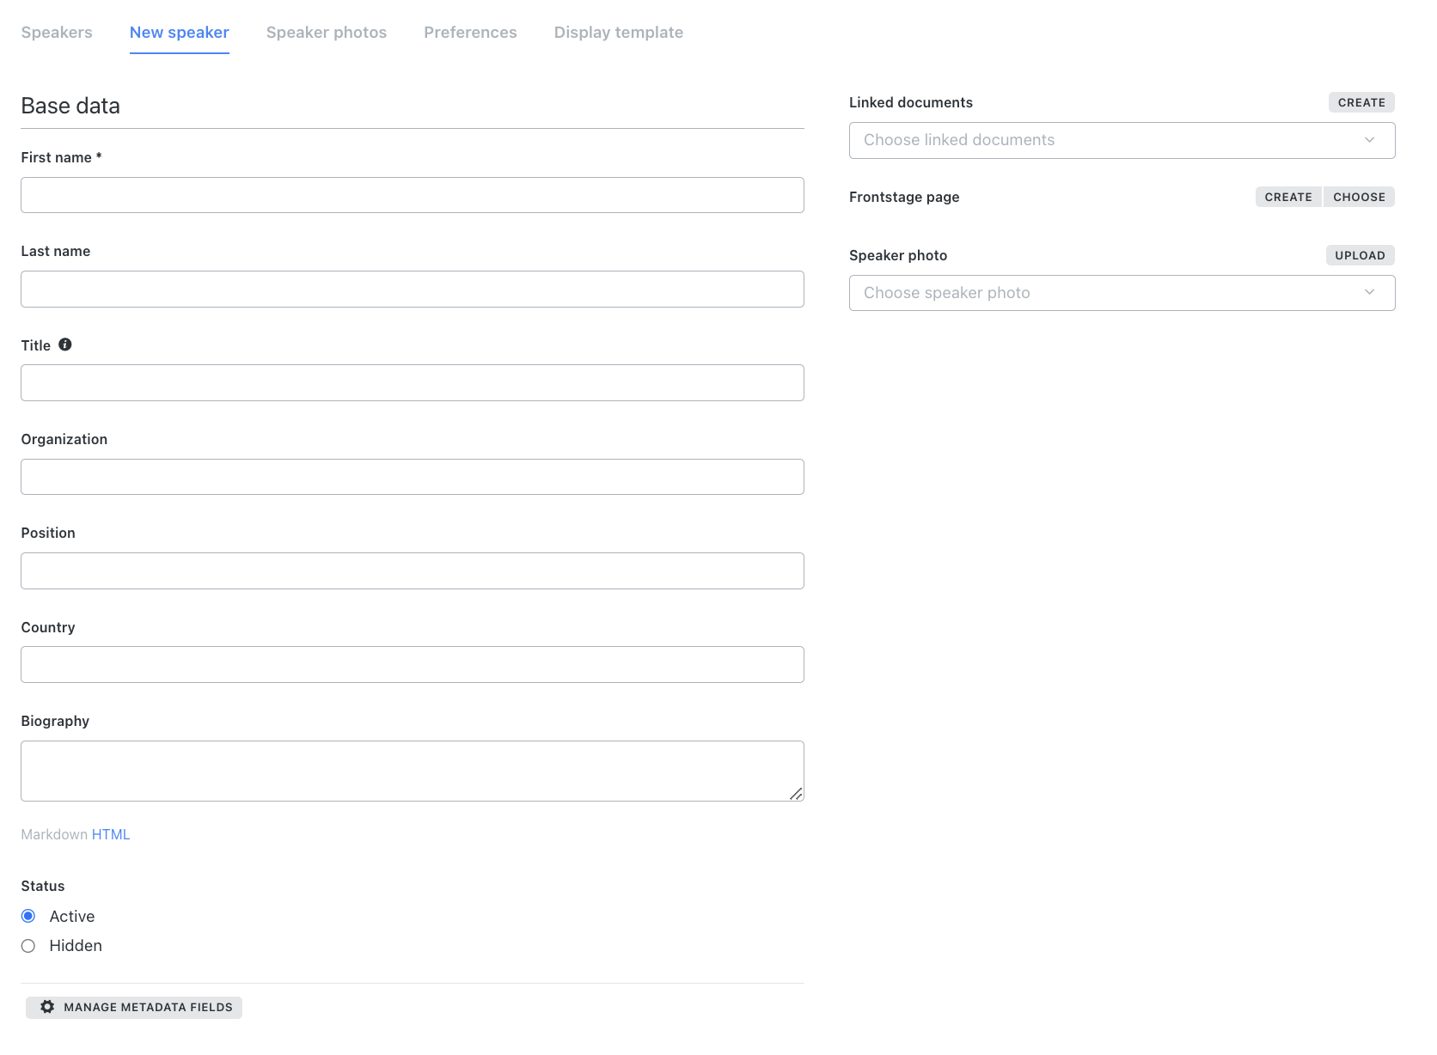Click the Status label
Screen dimensions: 1437x1055
pos(43,886)
